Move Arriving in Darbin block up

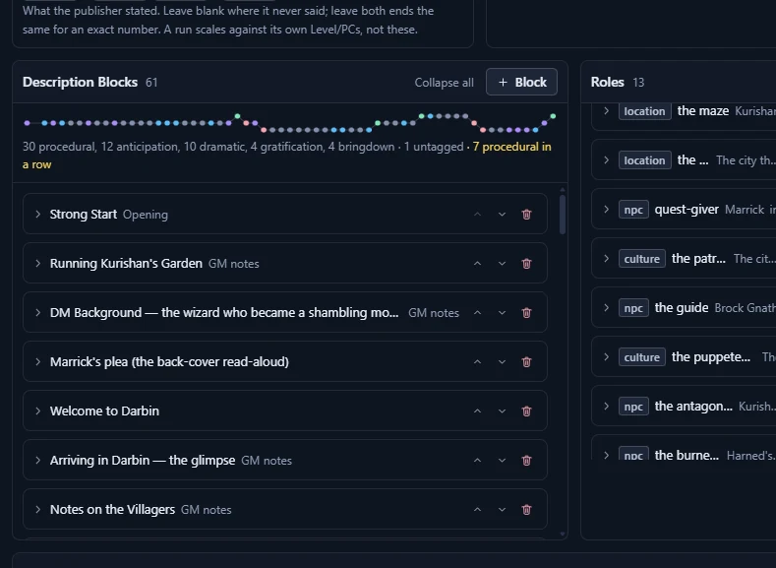pyautogui.click(x=478, y=461)
